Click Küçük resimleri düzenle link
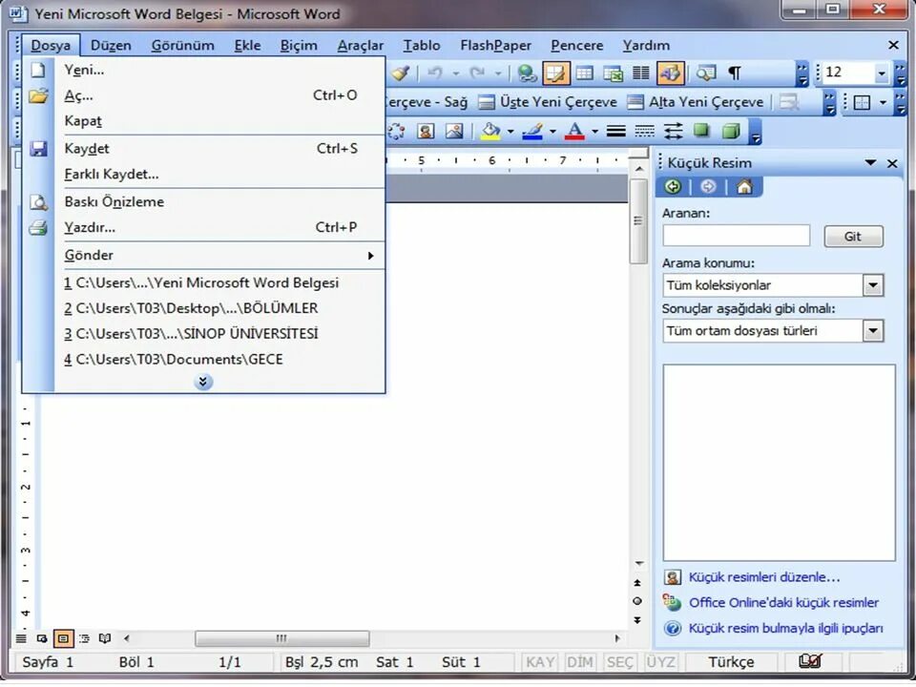Viewport: 916px width, 687px height. 764,577
